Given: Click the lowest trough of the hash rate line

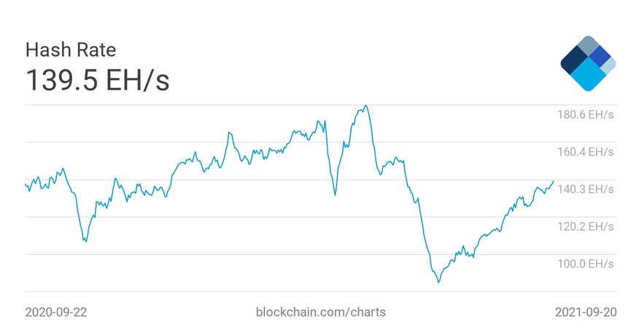Looking at the screenshot, I should coord(438,282).
